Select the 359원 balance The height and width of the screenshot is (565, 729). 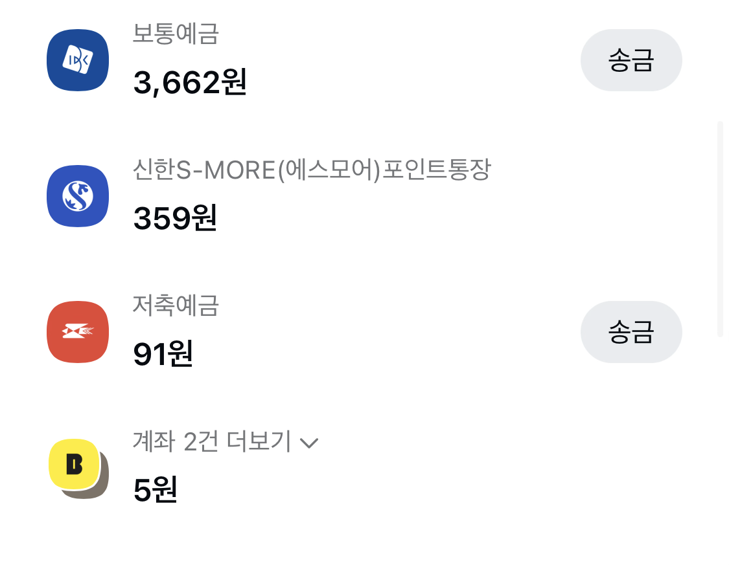(175, 219)
